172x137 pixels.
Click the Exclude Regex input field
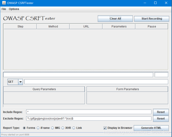89,118
